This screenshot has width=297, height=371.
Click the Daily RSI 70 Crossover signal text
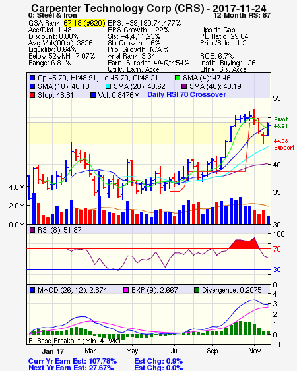tap(187, 94)
